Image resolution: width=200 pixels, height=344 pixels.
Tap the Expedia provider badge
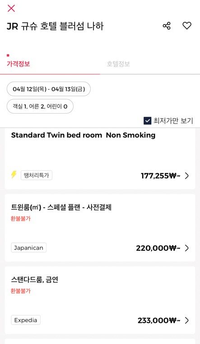point(26,320)
